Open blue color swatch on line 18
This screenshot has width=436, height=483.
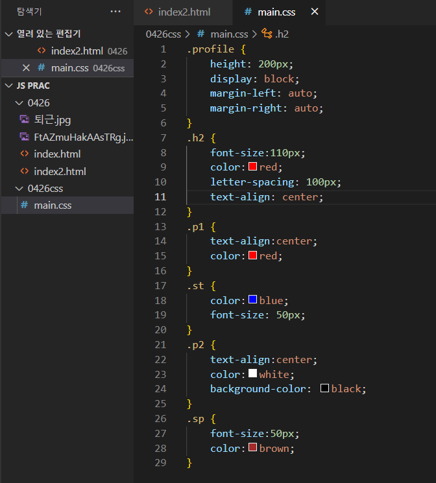[252, 300]
